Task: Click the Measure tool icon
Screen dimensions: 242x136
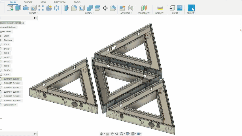Action: coord(160,8)
